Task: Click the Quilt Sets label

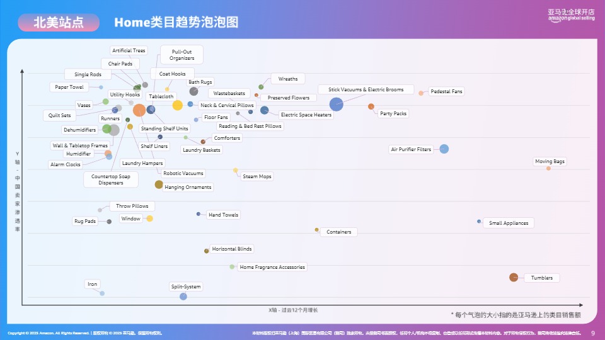Action: point(59,115)
